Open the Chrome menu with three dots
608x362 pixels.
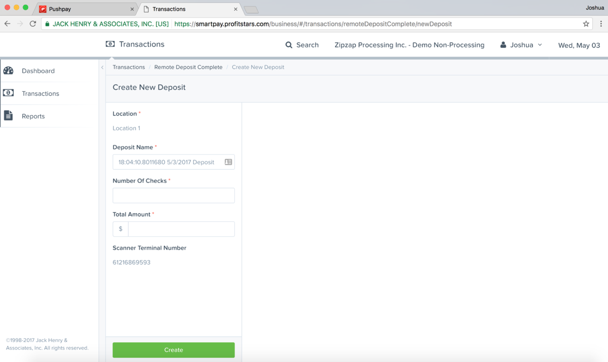point(601,24)
